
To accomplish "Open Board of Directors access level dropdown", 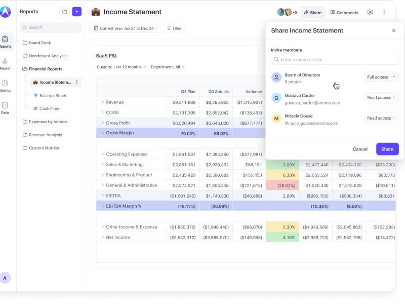I will click(381, 77).
